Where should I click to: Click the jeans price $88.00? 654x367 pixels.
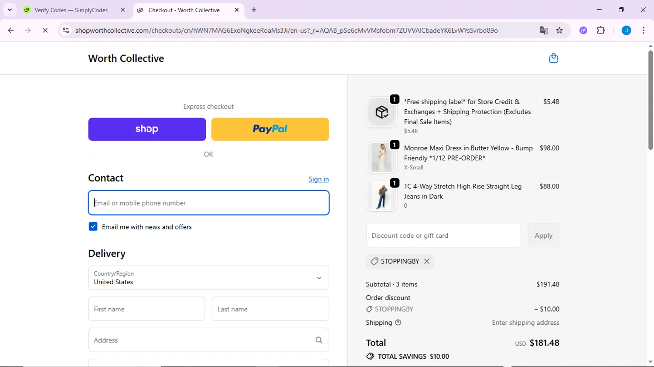(549, 186)
